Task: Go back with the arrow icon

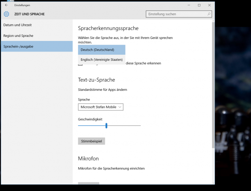Action: pos(6,5)
